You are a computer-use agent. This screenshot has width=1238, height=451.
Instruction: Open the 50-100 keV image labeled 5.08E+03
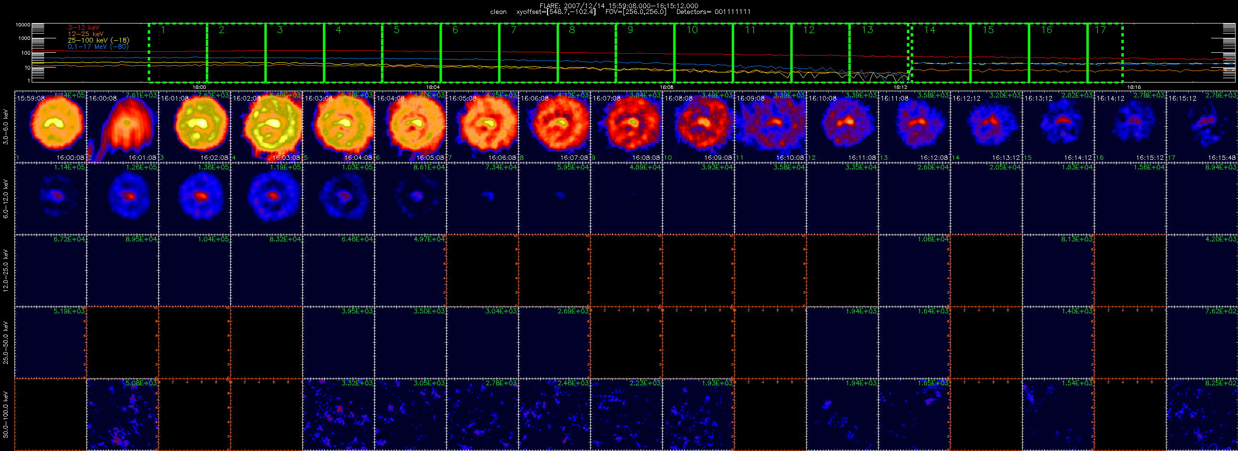pyautogui.click(x=122, y=415)
